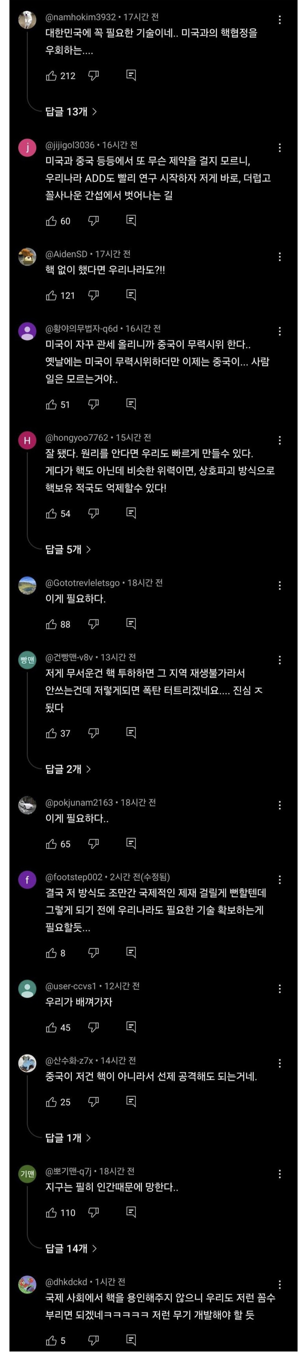The image size is (307, 1359).
Task: Click @건빵맨-v8v profile avatar
Action: (28, 660)
